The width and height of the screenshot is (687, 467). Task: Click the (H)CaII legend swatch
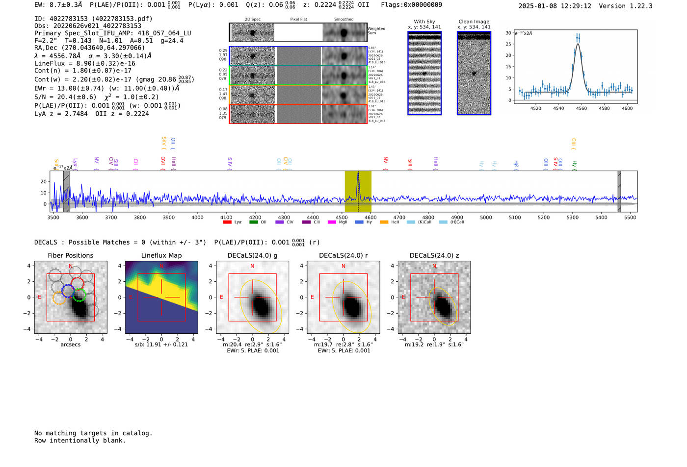(443, 222)
